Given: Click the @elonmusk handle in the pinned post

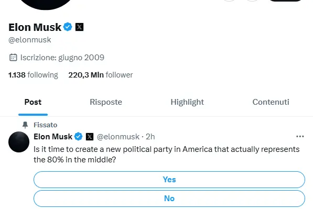Looking at the screenshot, I should (118, 137).
